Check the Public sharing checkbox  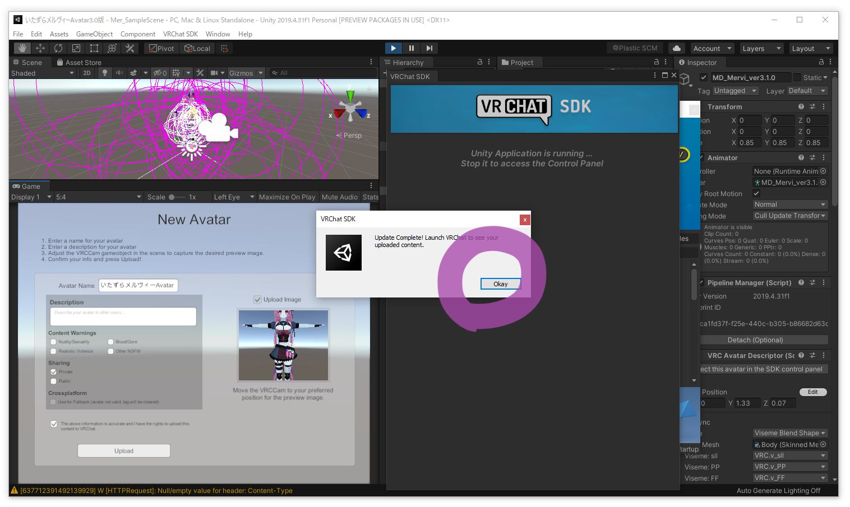pos(53,381)
